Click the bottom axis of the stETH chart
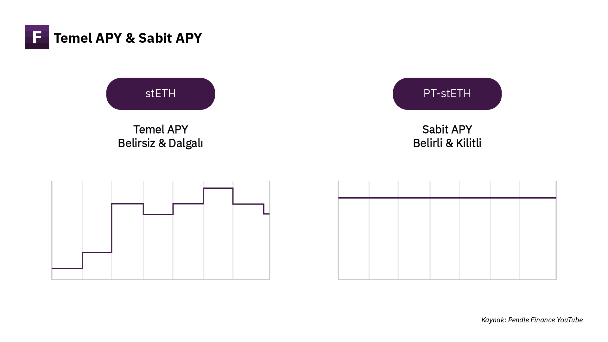The width and height of the screenshot is (608, 342). point(161,279)
